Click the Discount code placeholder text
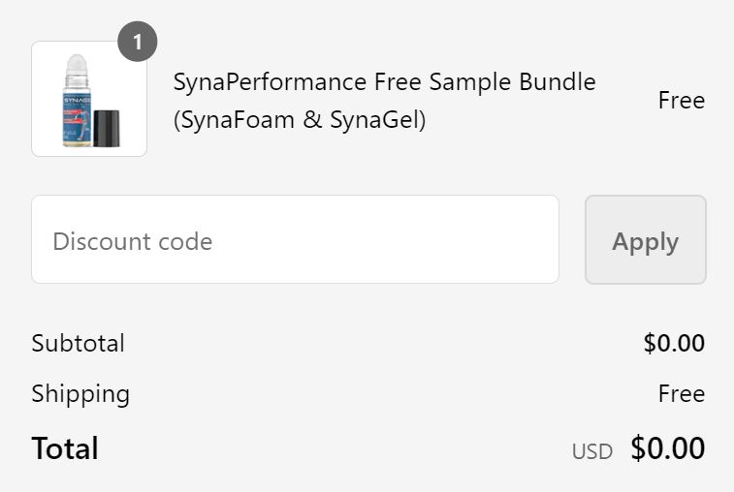The width and height of the screenshot is (734, 492). 133,241
